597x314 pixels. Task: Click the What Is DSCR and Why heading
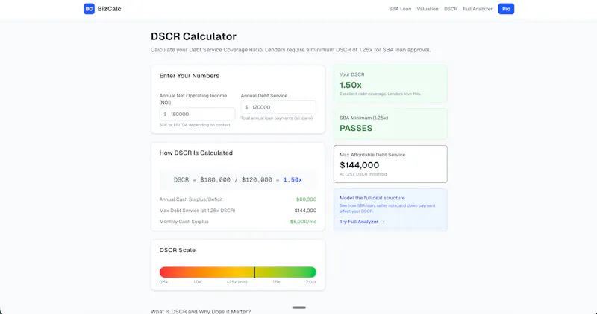pos(201,311)
